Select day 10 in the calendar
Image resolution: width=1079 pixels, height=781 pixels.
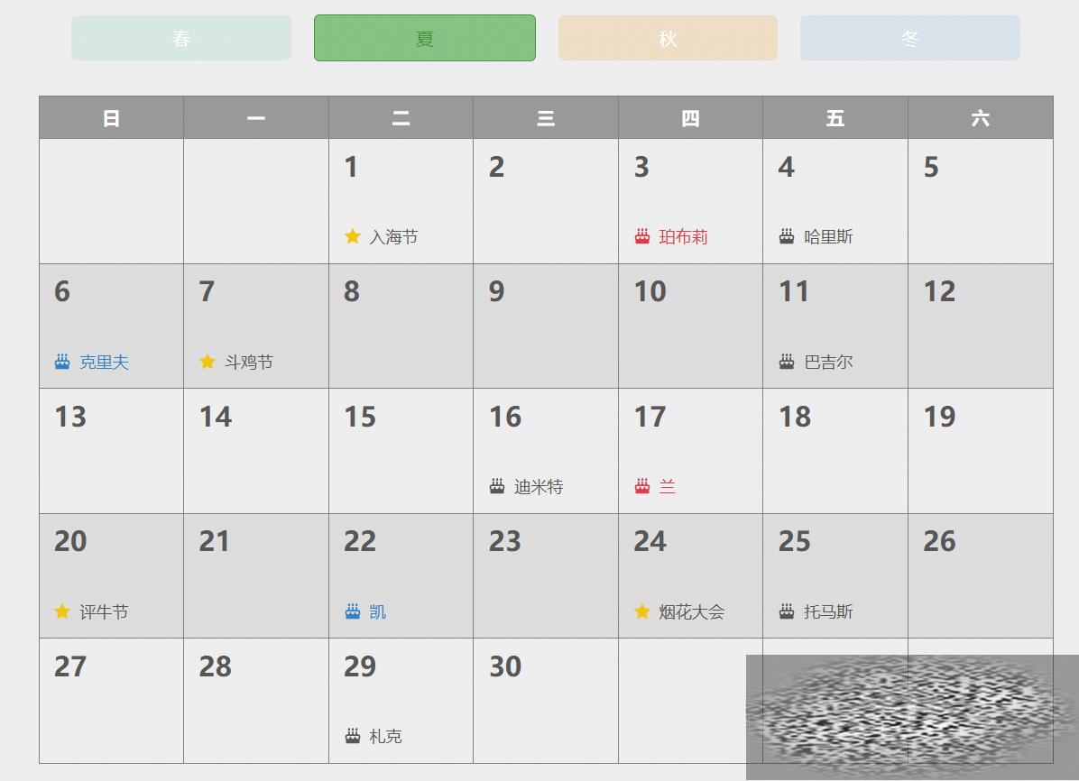(x=691, y=326)
